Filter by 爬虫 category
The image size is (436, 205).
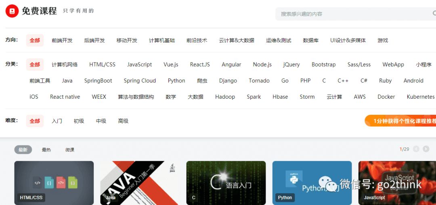pos(202,81)
